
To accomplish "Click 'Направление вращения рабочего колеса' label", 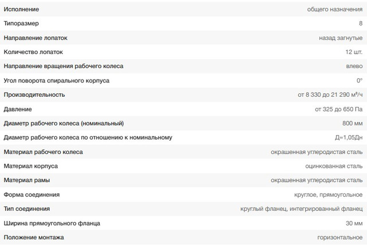I will pyautogui.click(x=63, y=66).
